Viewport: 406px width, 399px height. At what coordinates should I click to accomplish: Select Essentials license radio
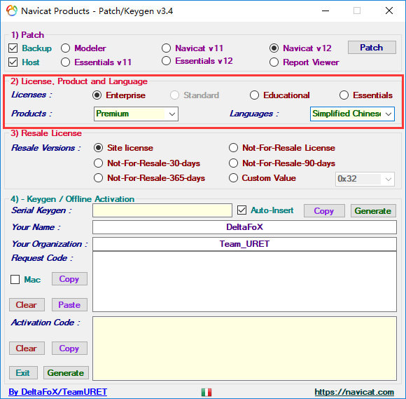344,95
